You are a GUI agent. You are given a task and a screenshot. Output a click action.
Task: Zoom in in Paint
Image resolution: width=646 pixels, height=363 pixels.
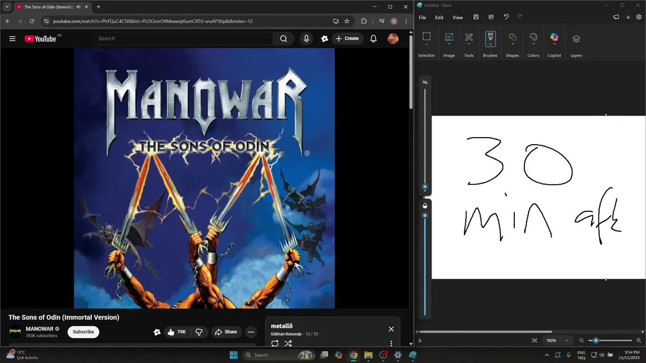pos(639,340)
